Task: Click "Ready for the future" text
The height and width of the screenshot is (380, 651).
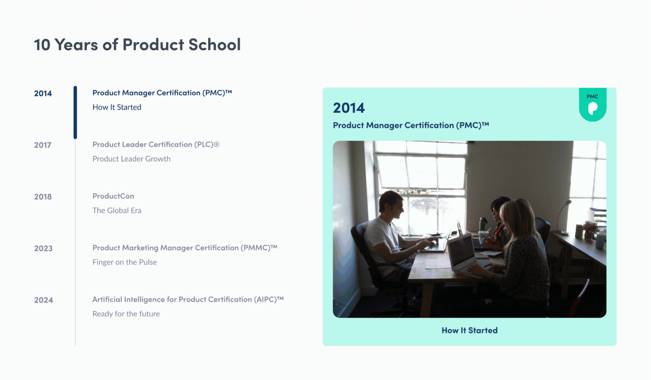Action: click(x=126, y=314)
